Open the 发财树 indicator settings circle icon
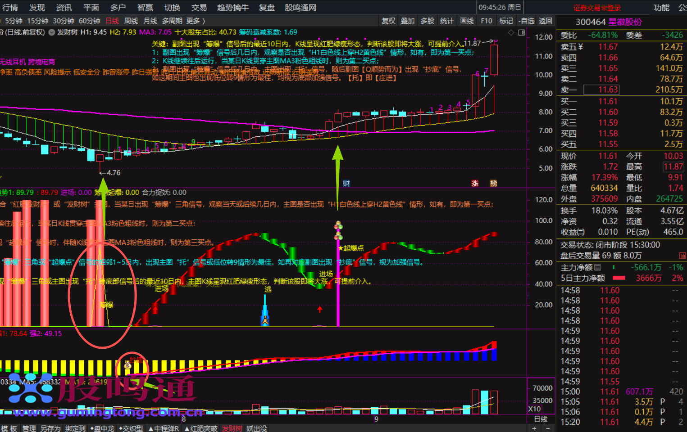 coord(52,32)
